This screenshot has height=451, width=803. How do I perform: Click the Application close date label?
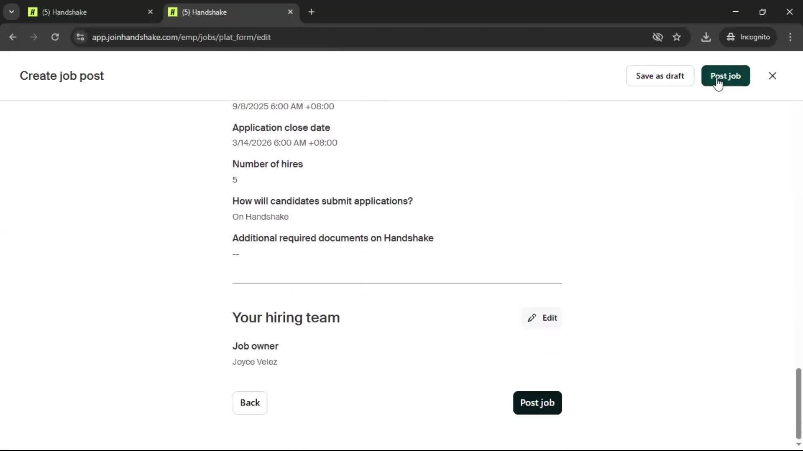coord(281,128)
